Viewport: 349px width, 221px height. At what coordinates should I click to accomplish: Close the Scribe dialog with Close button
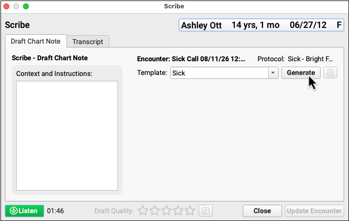point(262,211)
